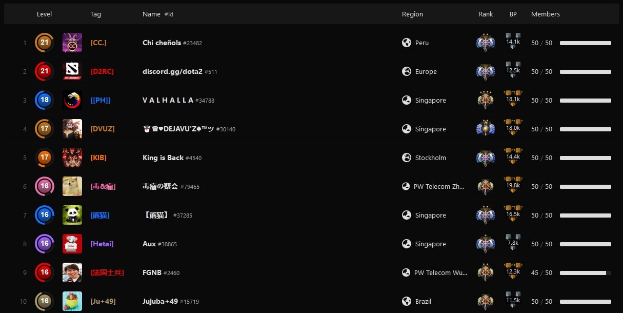Click the BP column header

coord(513,14)
